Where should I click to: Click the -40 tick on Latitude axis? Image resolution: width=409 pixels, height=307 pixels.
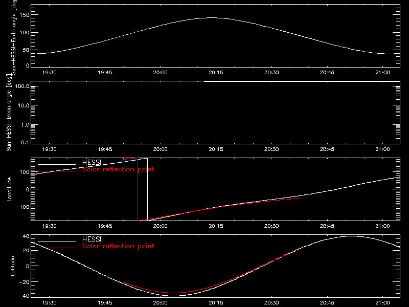(x=24, y=296)
